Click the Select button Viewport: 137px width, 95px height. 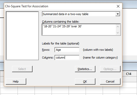(22, 69)
